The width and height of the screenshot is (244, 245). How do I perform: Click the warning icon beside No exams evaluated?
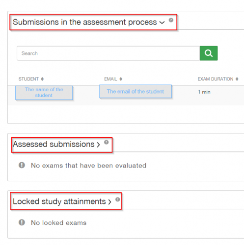(x=22, y=165)
